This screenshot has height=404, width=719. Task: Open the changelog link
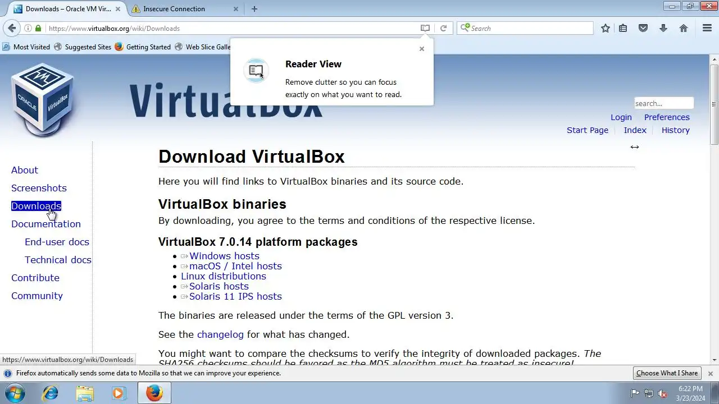(x=220, y=334)
